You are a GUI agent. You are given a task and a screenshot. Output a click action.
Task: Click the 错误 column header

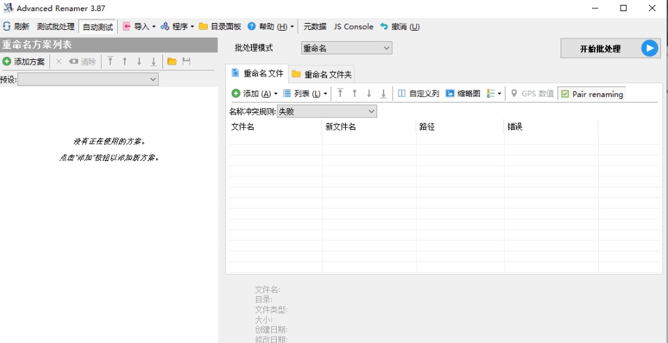click(551, 127)
